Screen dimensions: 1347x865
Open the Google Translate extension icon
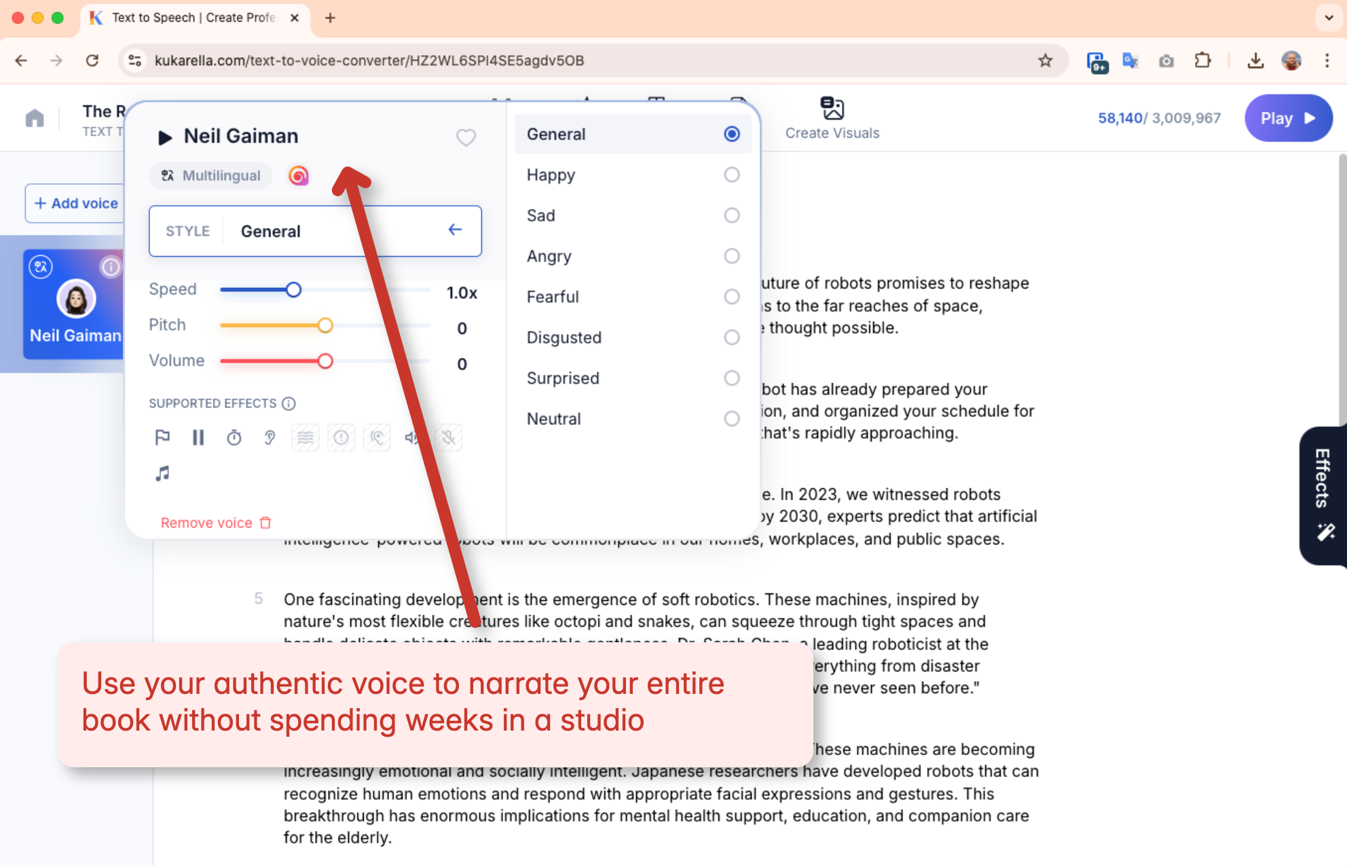(x=1130, y=60)
